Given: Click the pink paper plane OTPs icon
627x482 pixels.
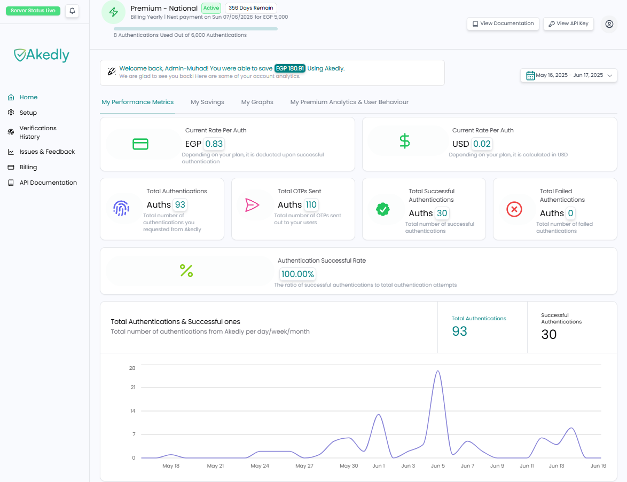Looking at the screenshot, I should tap(252, 205).
